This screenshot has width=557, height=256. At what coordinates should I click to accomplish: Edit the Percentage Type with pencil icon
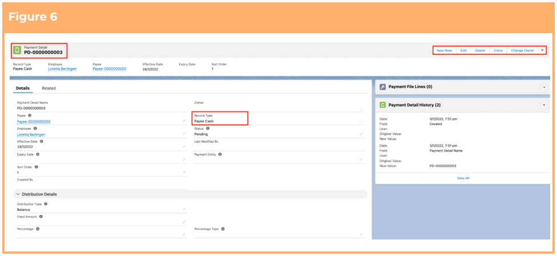pos(361,235)
